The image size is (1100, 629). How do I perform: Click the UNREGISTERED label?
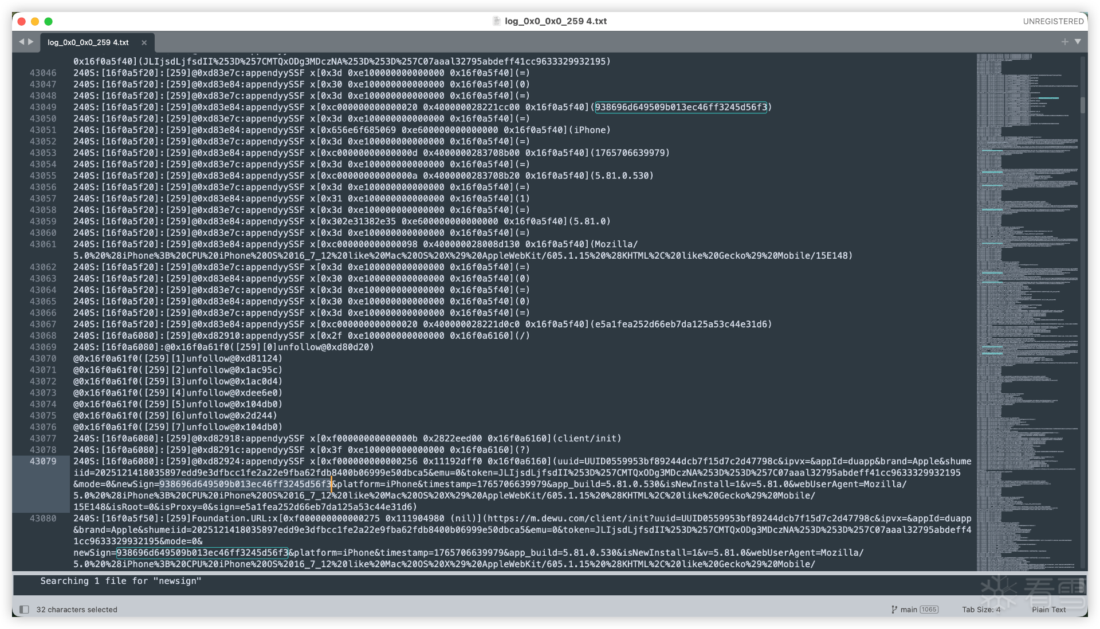click(x=1053, y=21)
